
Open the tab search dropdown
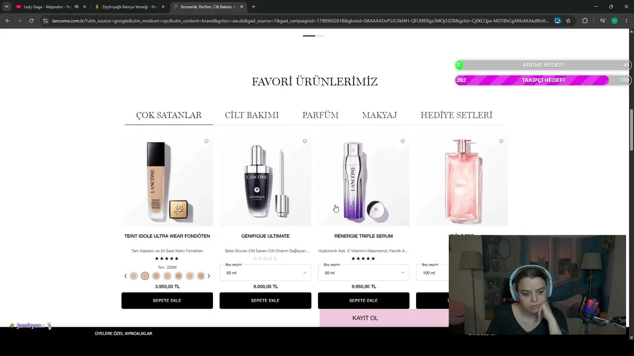point(6,7)
